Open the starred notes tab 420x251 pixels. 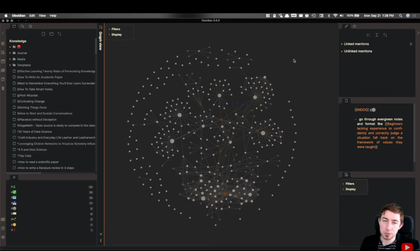pos(31,26)
